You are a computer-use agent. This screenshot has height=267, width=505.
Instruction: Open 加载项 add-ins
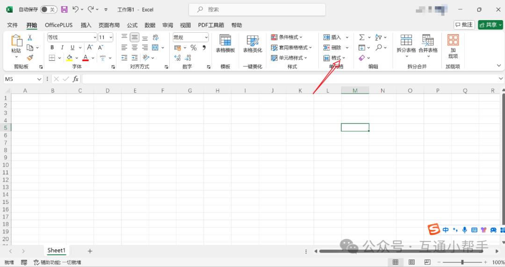(x=453, y=46)
